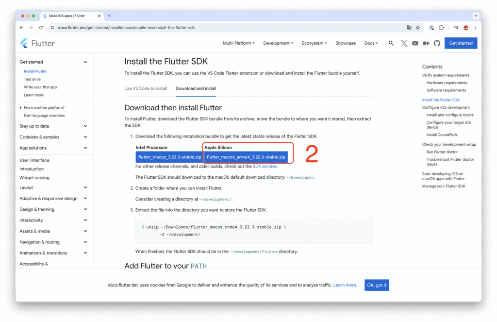The image size is (497, 322).
Task: Click the Flutter logo in the header
Action: point(37,43)
